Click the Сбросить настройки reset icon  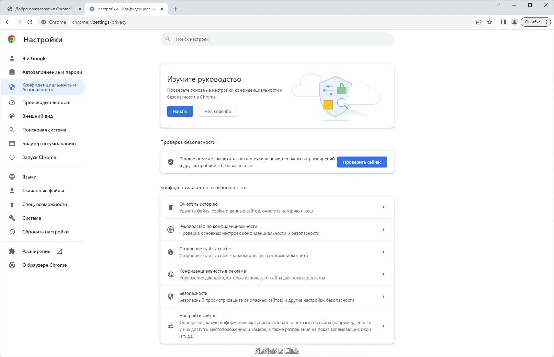click(x=12, y=232)
